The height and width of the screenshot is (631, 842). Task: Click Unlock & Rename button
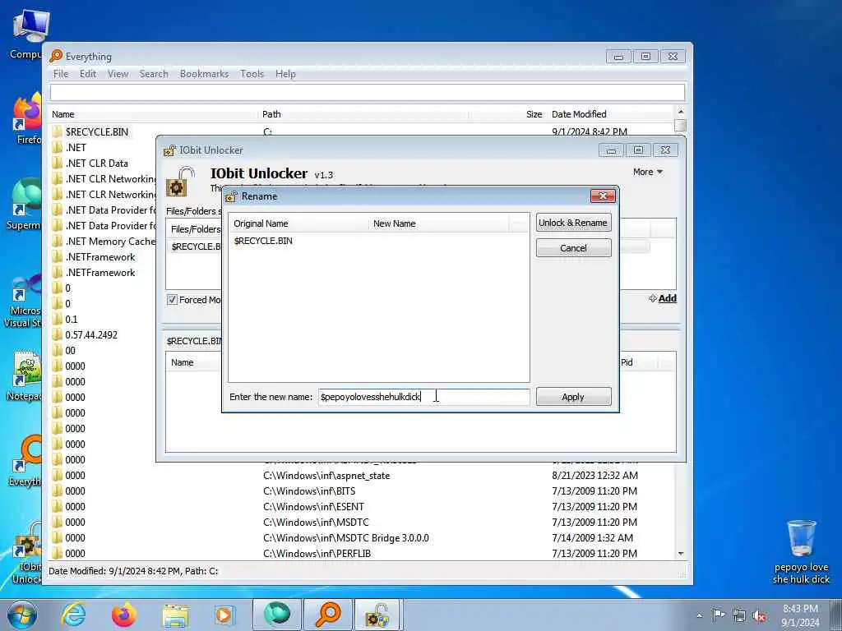click(573, 223)
